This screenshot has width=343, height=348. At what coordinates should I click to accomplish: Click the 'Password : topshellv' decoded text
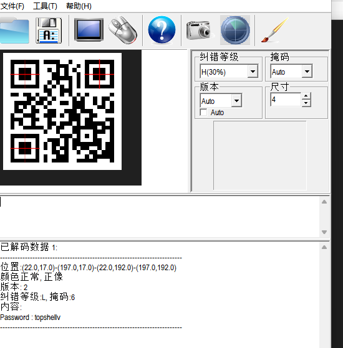tap(30, 317)
